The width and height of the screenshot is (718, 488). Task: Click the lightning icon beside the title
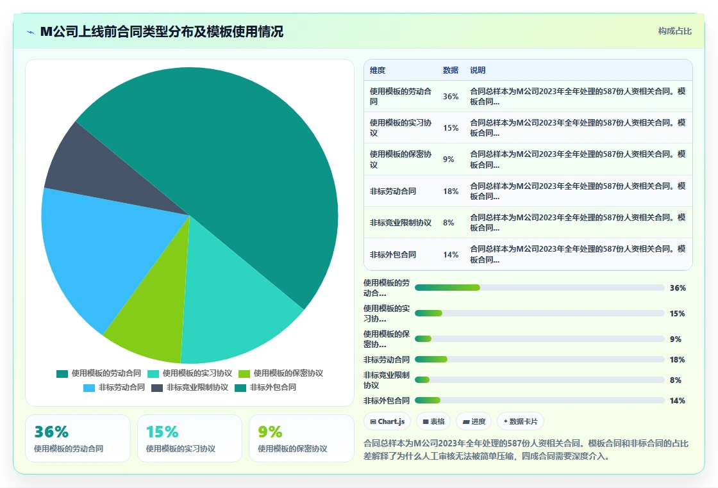tap(30, 32)
